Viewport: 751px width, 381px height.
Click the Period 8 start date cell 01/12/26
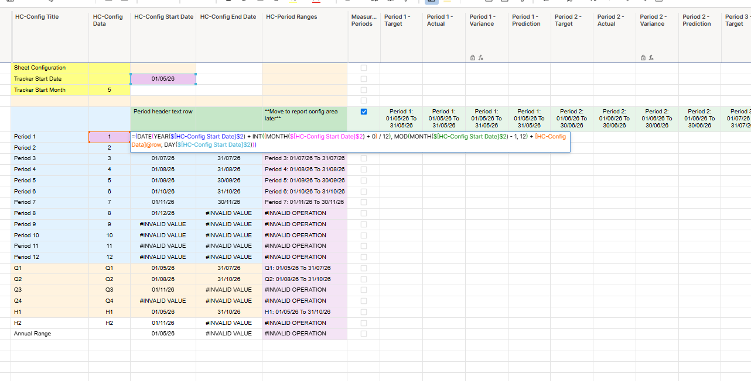coord(163,213)
